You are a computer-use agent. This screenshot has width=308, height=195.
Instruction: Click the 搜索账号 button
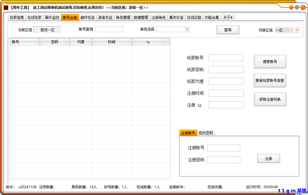tap(270, 62)
